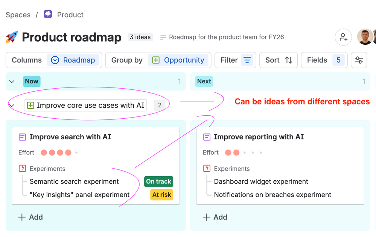
Task: Click the Experiments icon in the reporting card
Action: (x=207, y=168)
